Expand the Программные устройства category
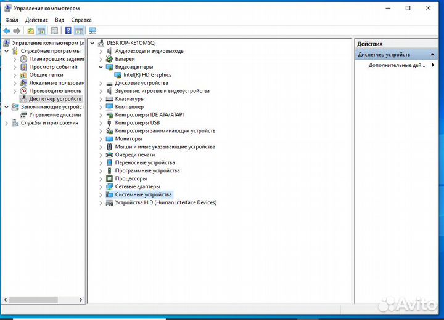444x320 pixels. (x=101, y=170)
